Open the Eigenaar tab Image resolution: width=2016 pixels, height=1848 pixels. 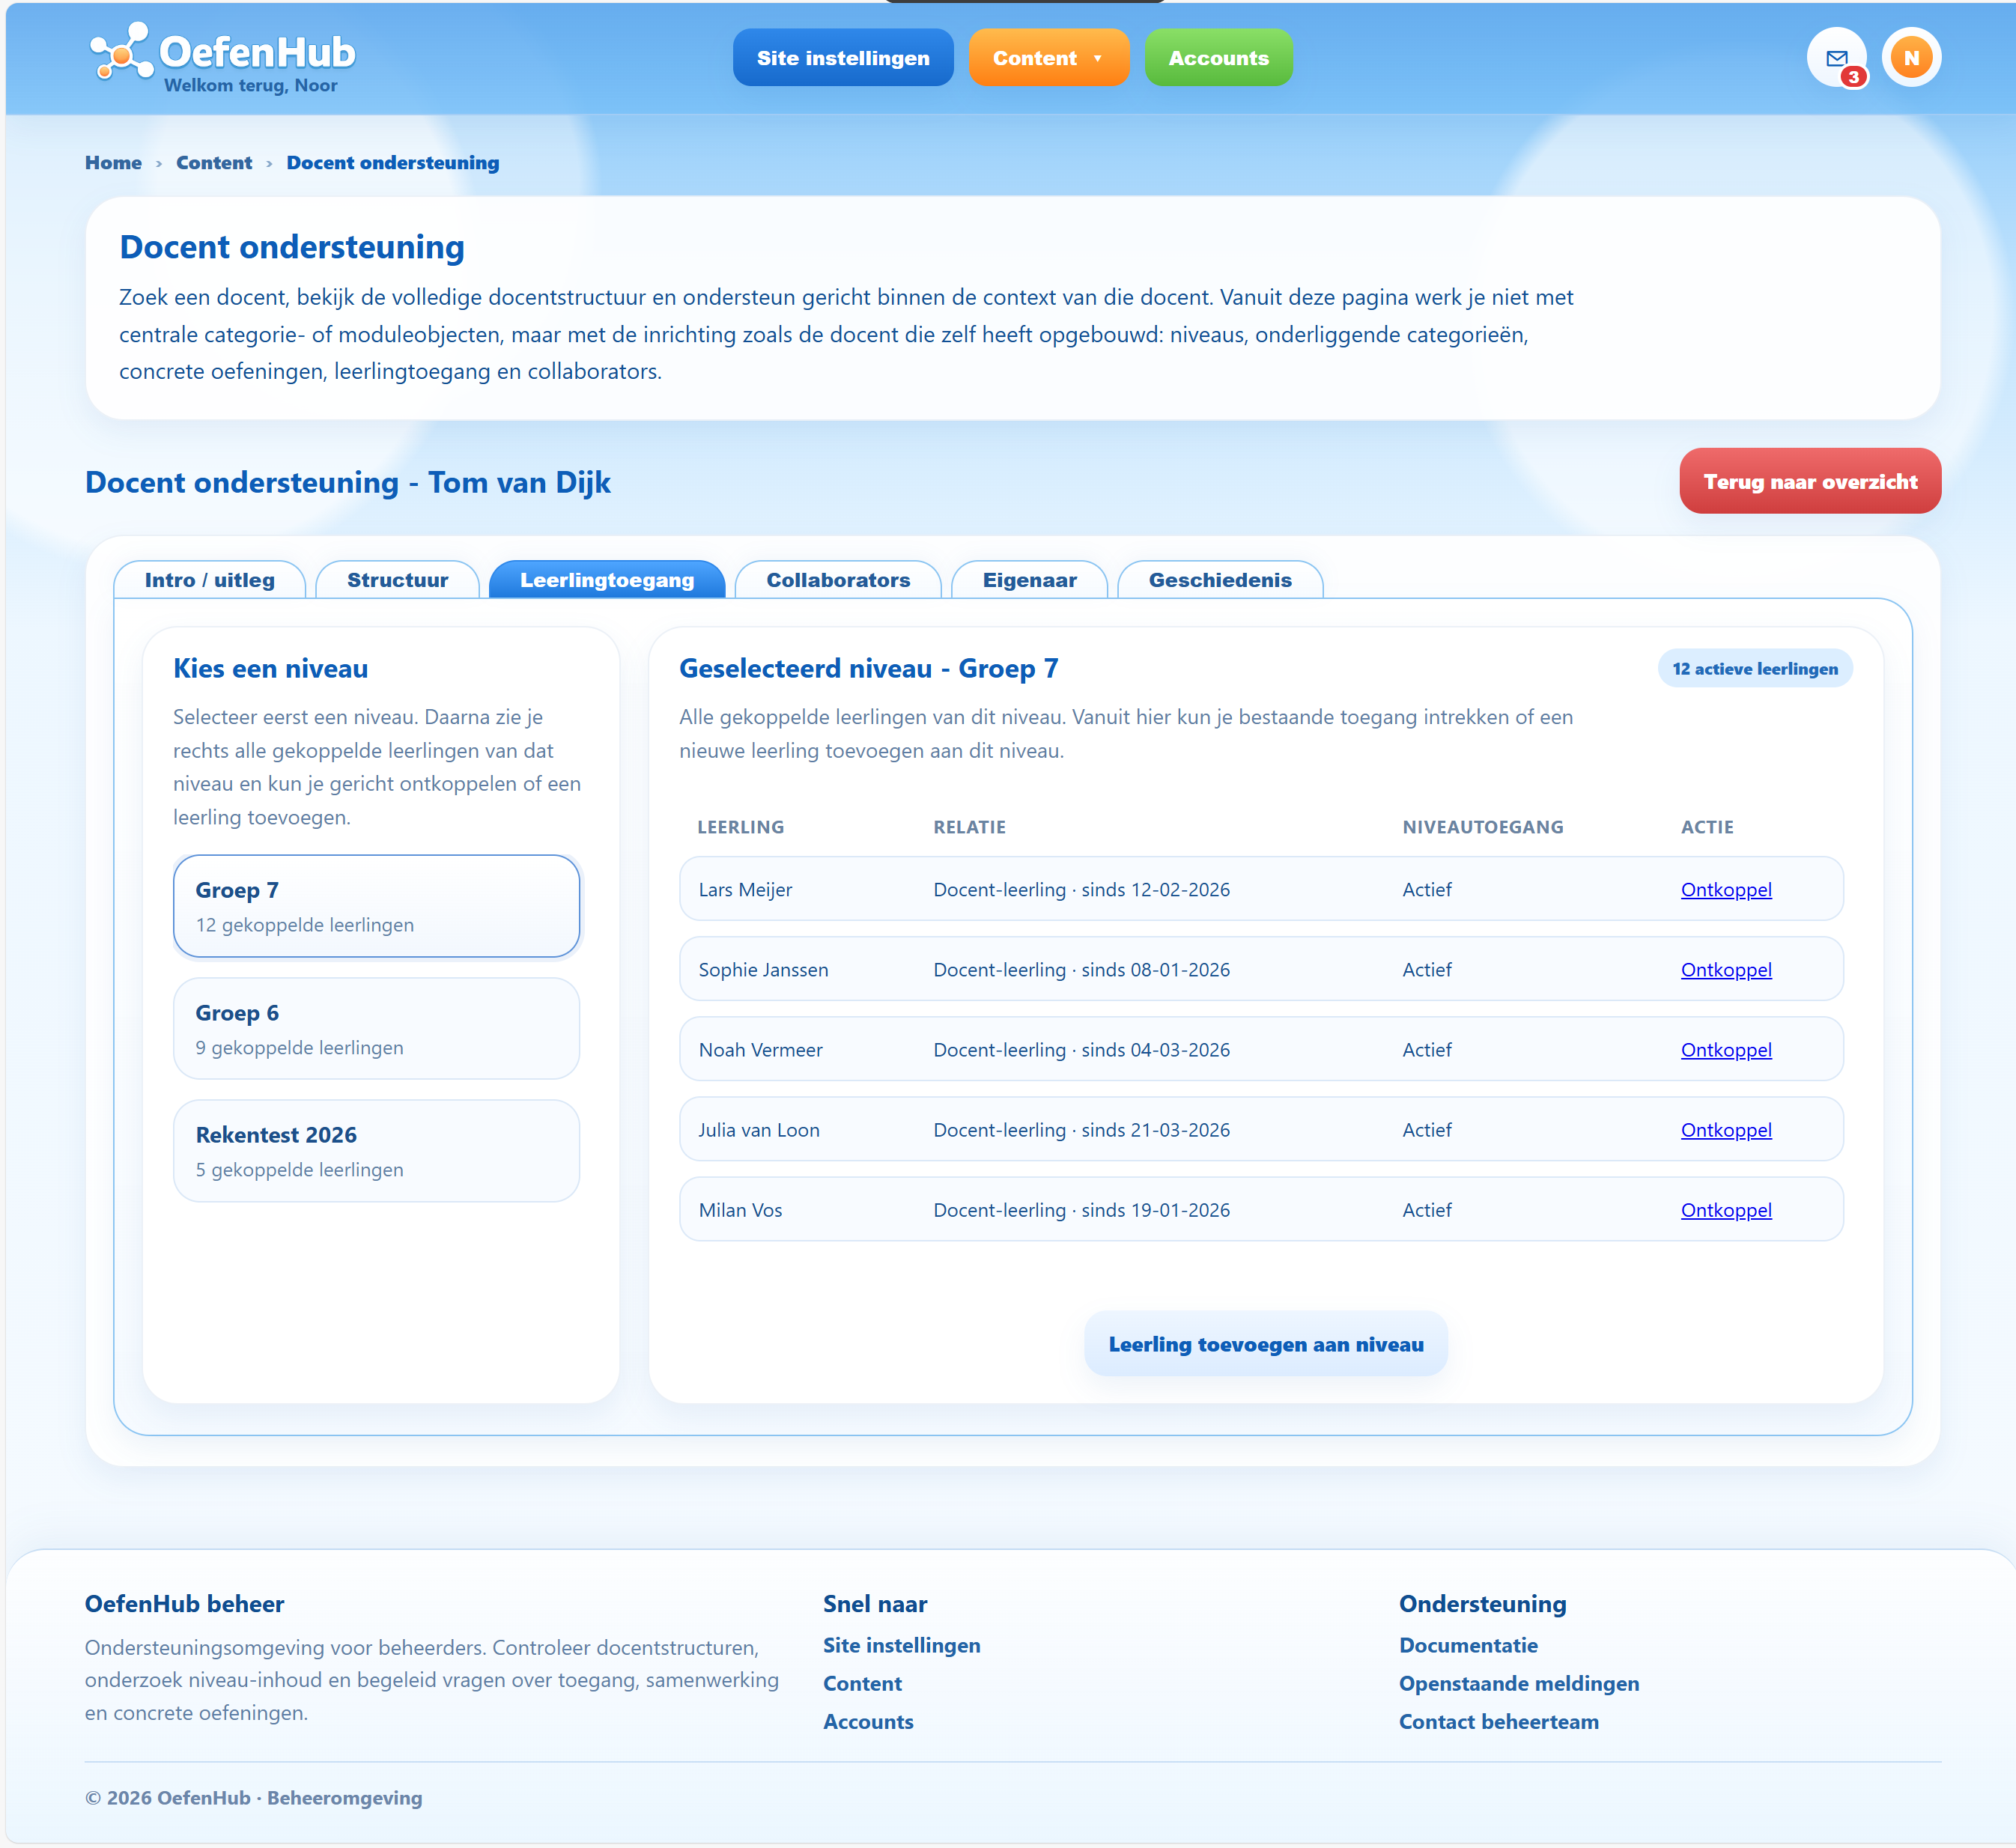[x=1029, y=580]
